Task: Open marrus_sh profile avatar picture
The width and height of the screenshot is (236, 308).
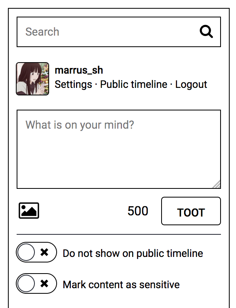Action: click(32, 79)
